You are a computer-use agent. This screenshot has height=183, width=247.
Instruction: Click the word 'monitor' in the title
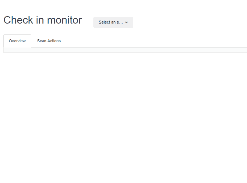pos(64,20)
